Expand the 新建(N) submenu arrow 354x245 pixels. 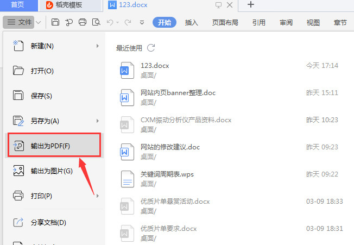(x=98, y=46)
